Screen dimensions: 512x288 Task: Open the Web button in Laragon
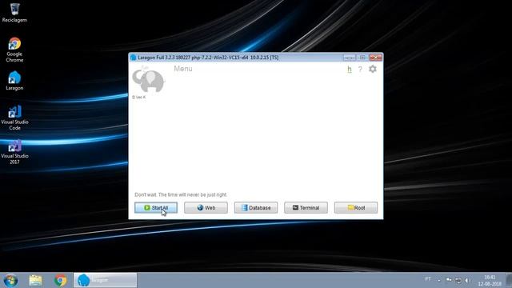point(206,208)
